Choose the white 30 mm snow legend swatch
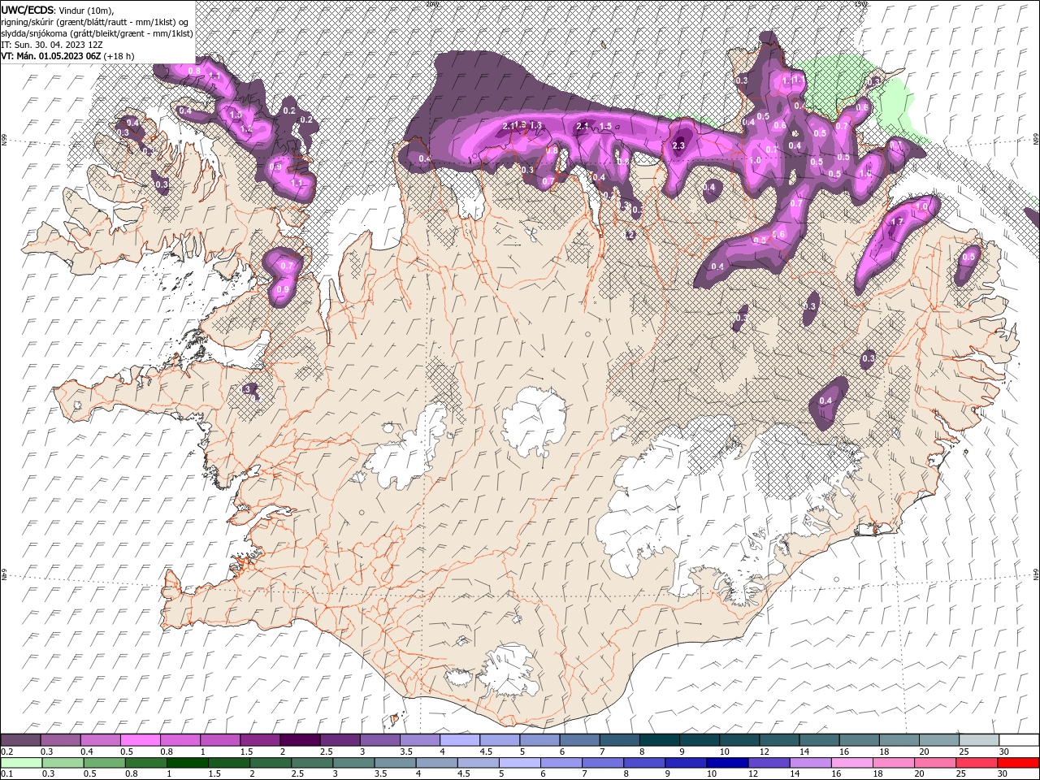 (x=1019, y=740)
